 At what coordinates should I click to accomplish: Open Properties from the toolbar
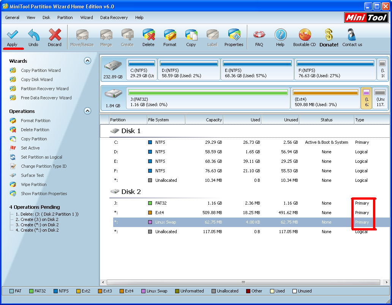[x=234, y=35]
